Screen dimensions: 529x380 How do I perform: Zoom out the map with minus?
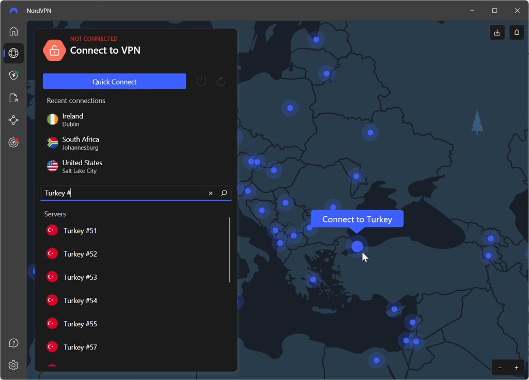[500, 368]
